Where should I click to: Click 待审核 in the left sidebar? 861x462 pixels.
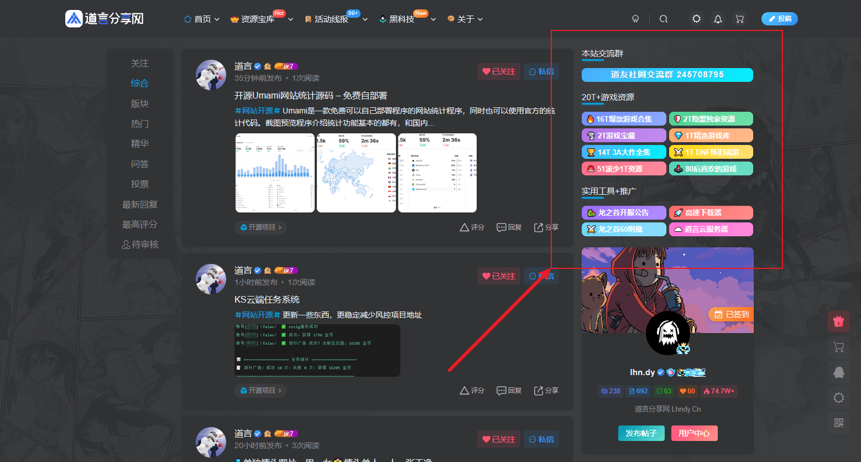point(140,244)
